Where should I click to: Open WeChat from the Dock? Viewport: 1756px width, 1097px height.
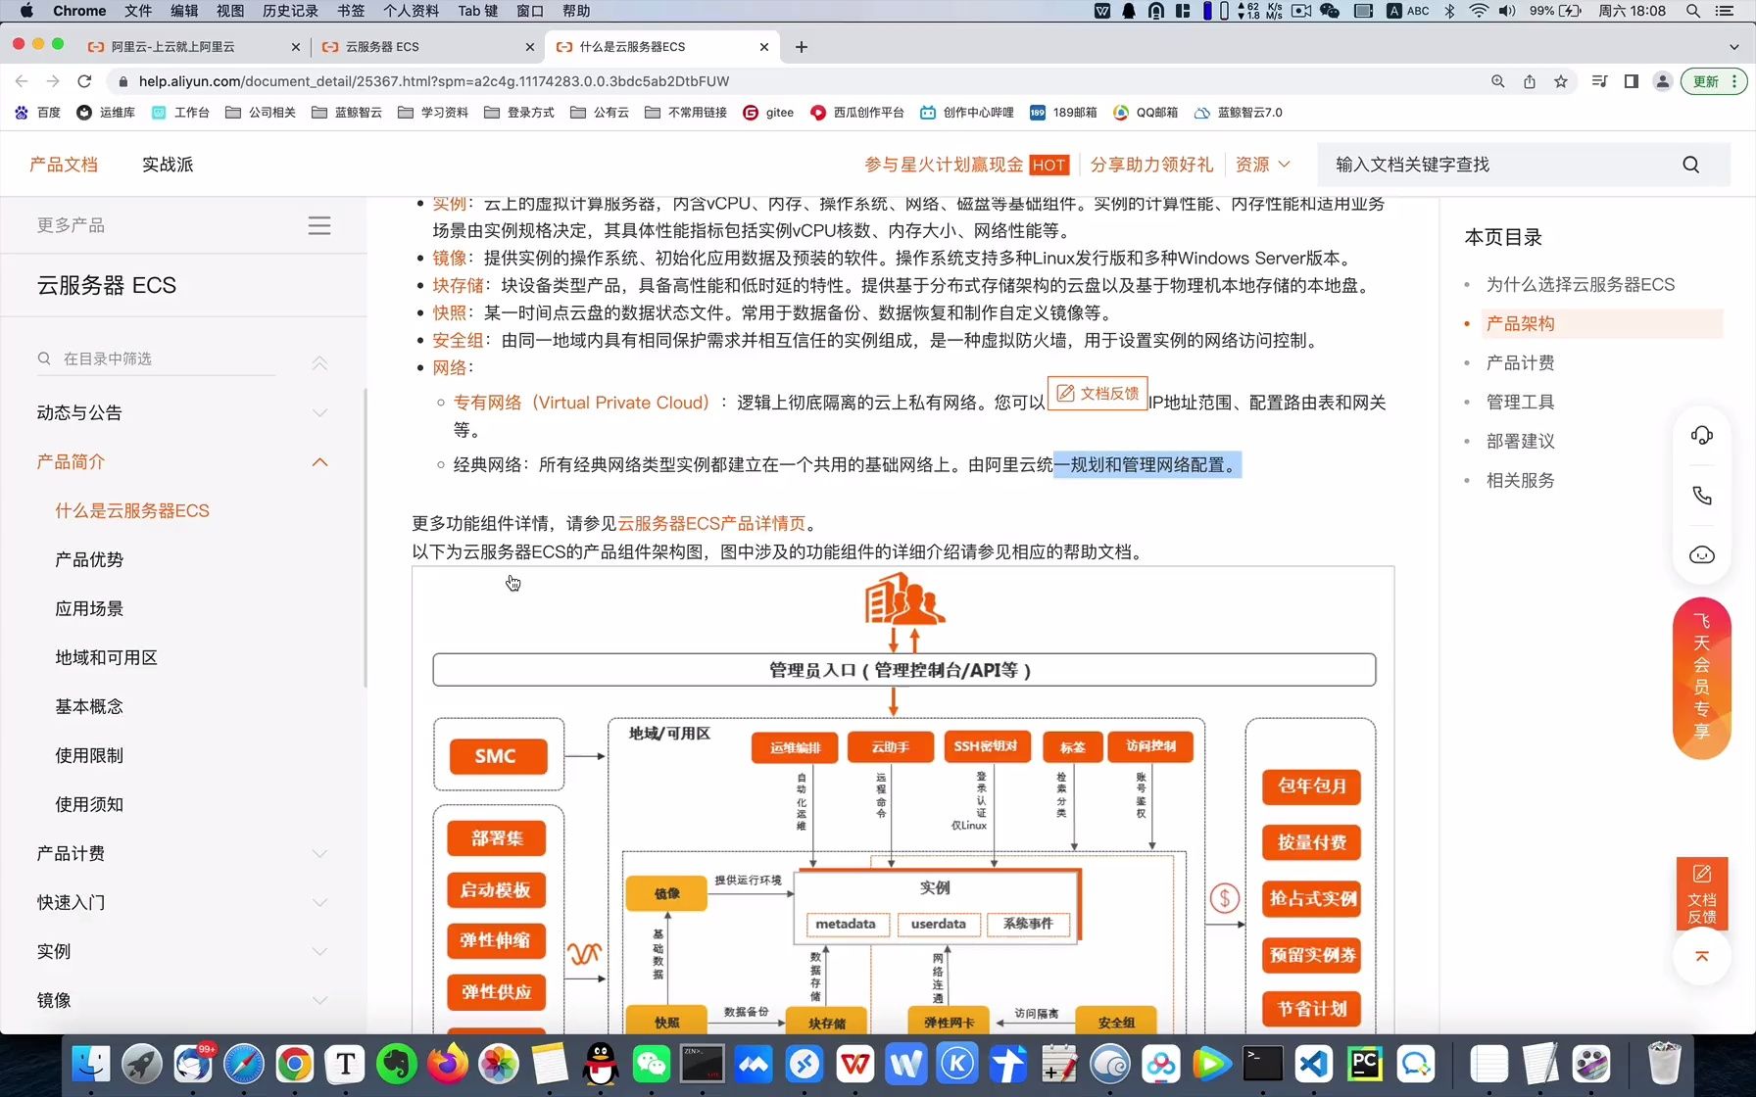click(652, 1064)
